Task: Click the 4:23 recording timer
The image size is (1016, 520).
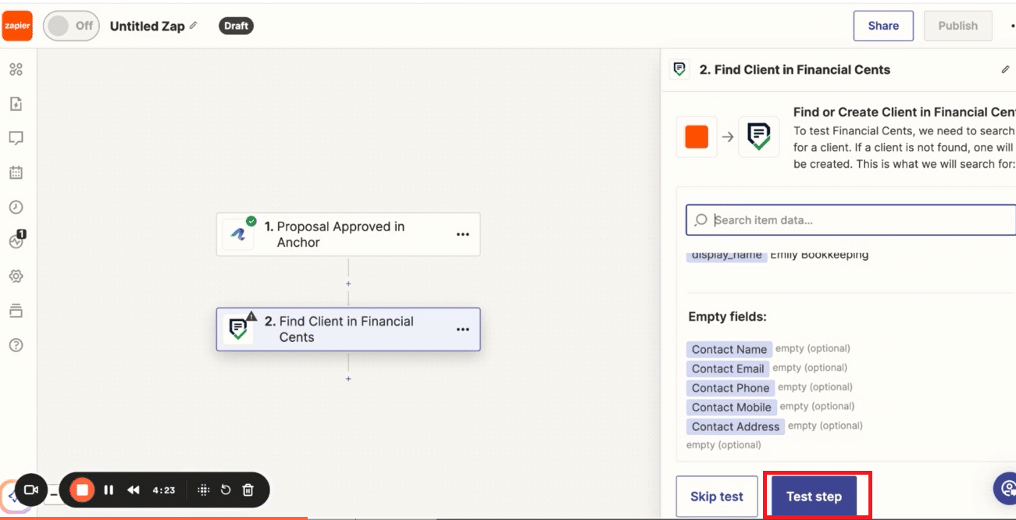Action: tap(163, 490)
